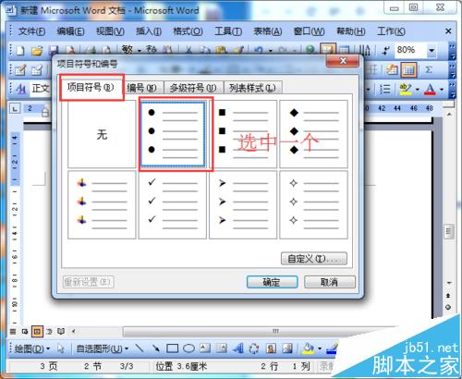462x379 pixels.
Task: Switch to the 列表样式(L) tab
Action: coord(252,88)
